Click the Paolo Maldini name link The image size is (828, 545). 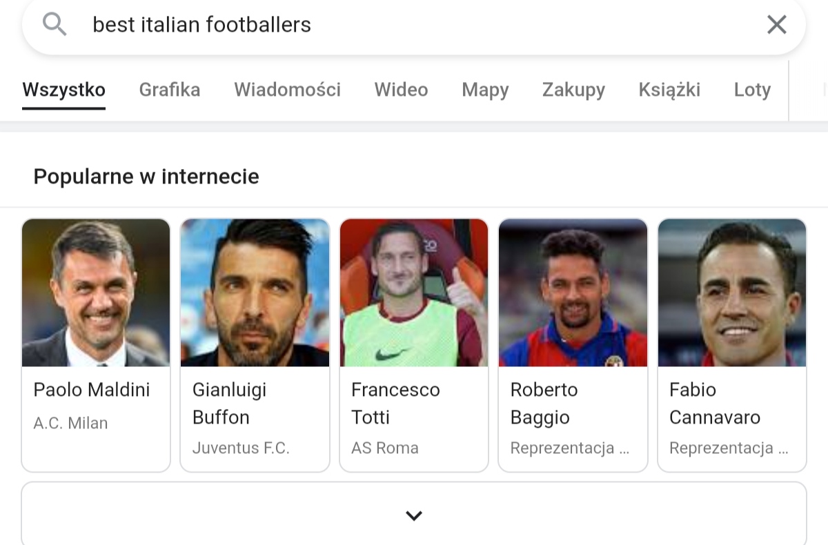click(92, 390)
